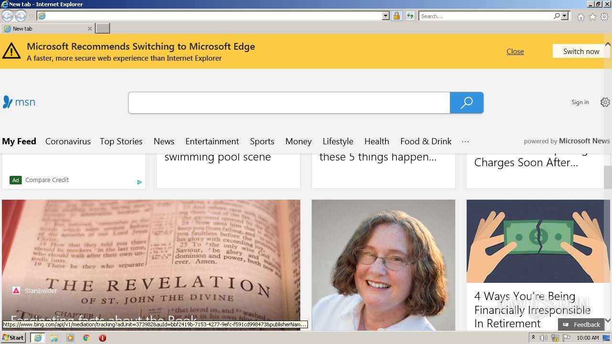Click the 'Sign in' link
The width and height of the screenshot is (612, 344).
click(580, 102)
